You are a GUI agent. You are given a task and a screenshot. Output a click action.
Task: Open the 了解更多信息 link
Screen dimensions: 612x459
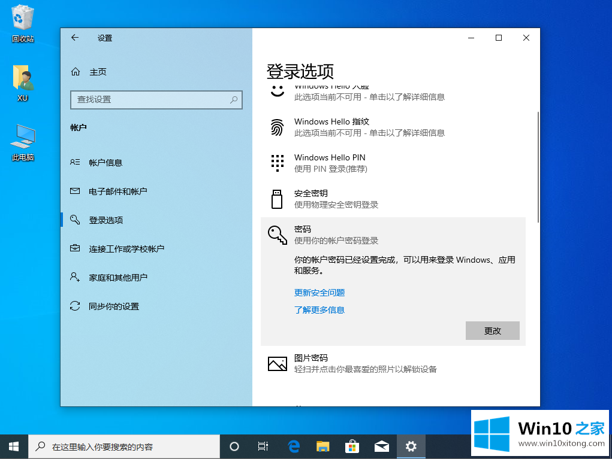pos(319,310)
